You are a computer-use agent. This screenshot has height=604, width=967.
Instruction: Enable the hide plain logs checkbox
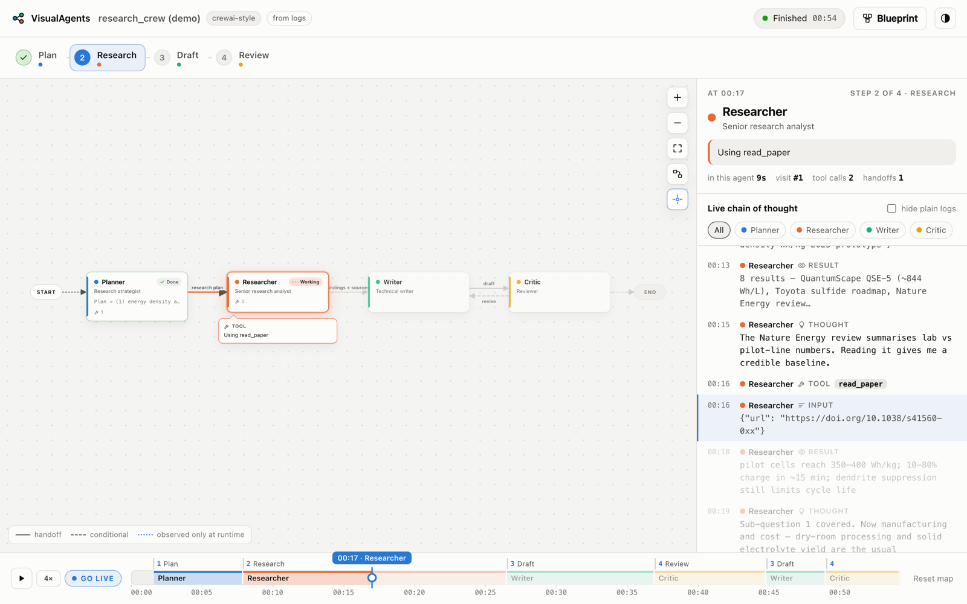pos(891,208)
